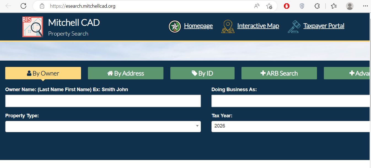The width and height of the screenshot is (371, 168).
Task: Open browser Settings and more menu
Action: pos(365,6)
